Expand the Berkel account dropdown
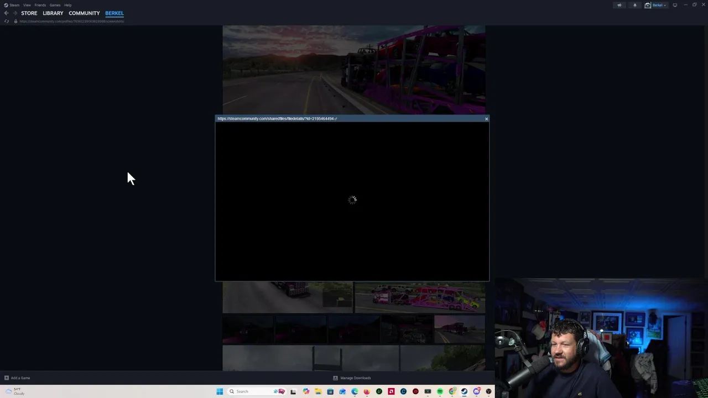708x398 pixels. [x=659, y=5]
